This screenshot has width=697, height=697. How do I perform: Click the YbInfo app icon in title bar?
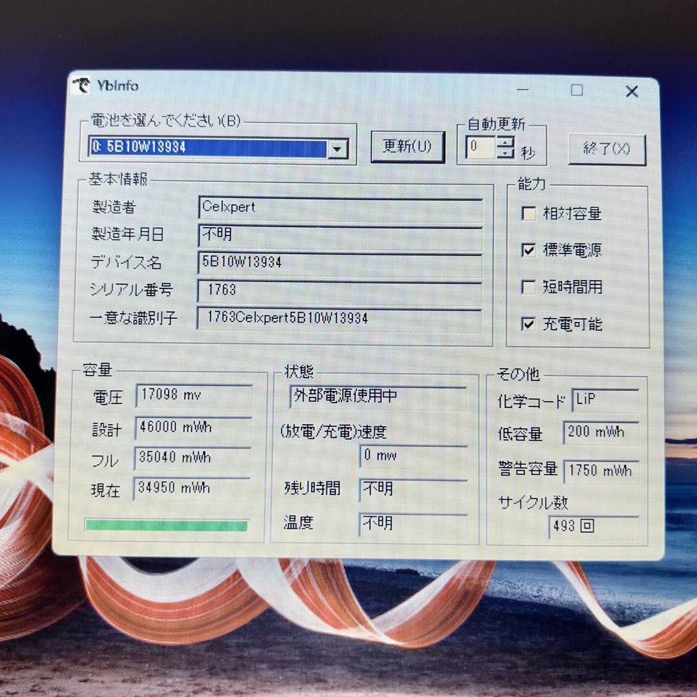(x=81, y=85)
